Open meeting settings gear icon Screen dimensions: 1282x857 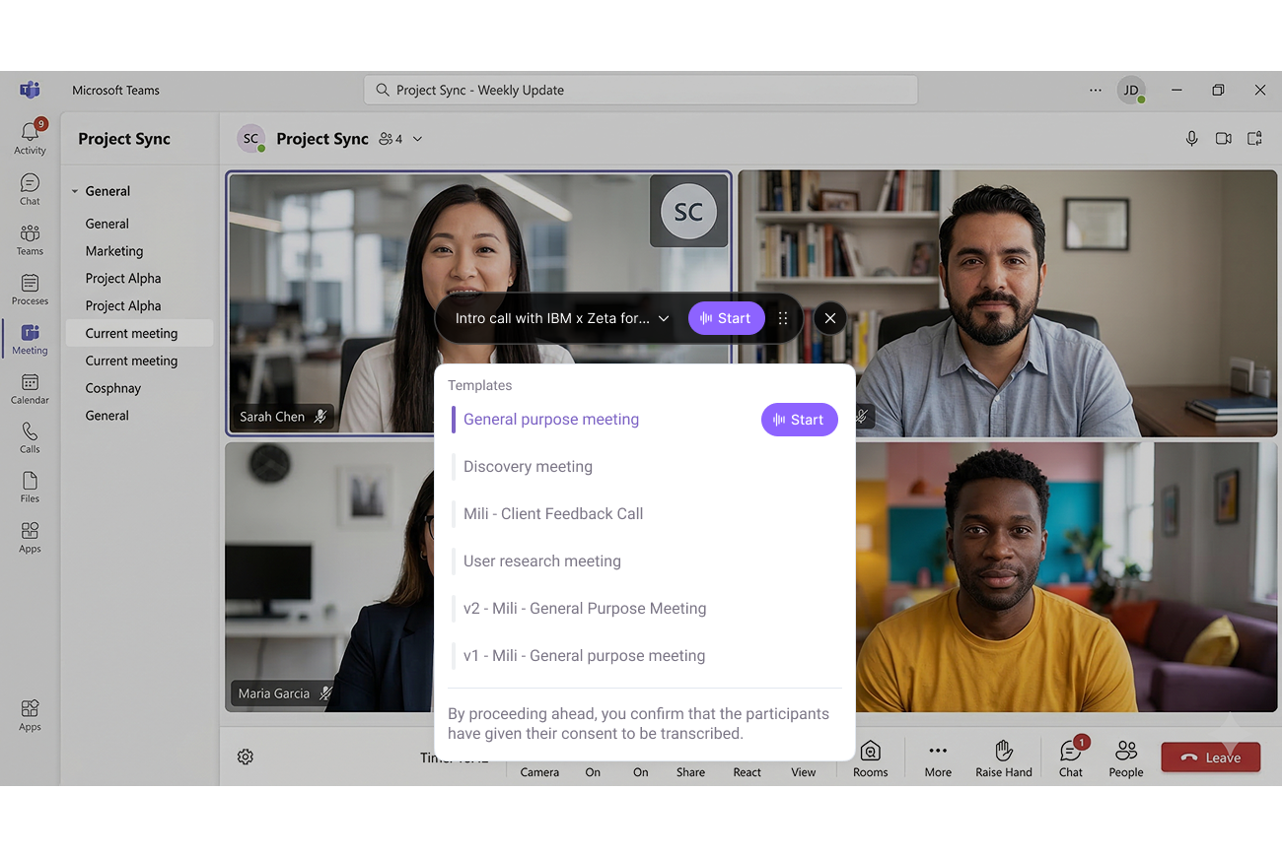tap(246, 757)
